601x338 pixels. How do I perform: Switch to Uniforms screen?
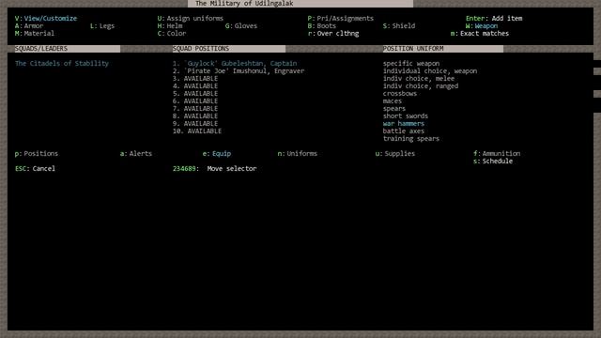click(298, 154)
